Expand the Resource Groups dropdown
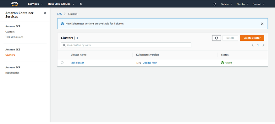Screen dimensions: 275x124 [x=61, y=4]
